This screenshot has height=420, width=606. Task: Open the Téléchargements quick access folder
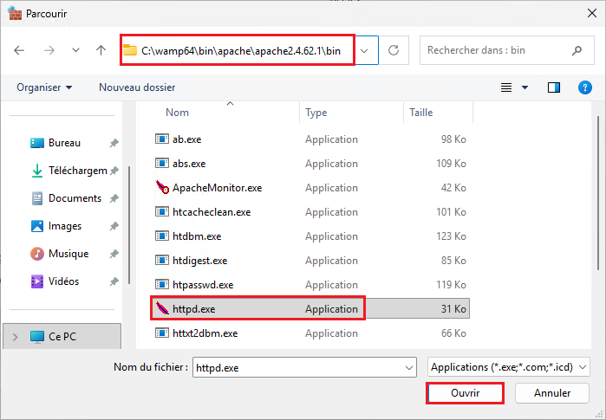point(76,171)
